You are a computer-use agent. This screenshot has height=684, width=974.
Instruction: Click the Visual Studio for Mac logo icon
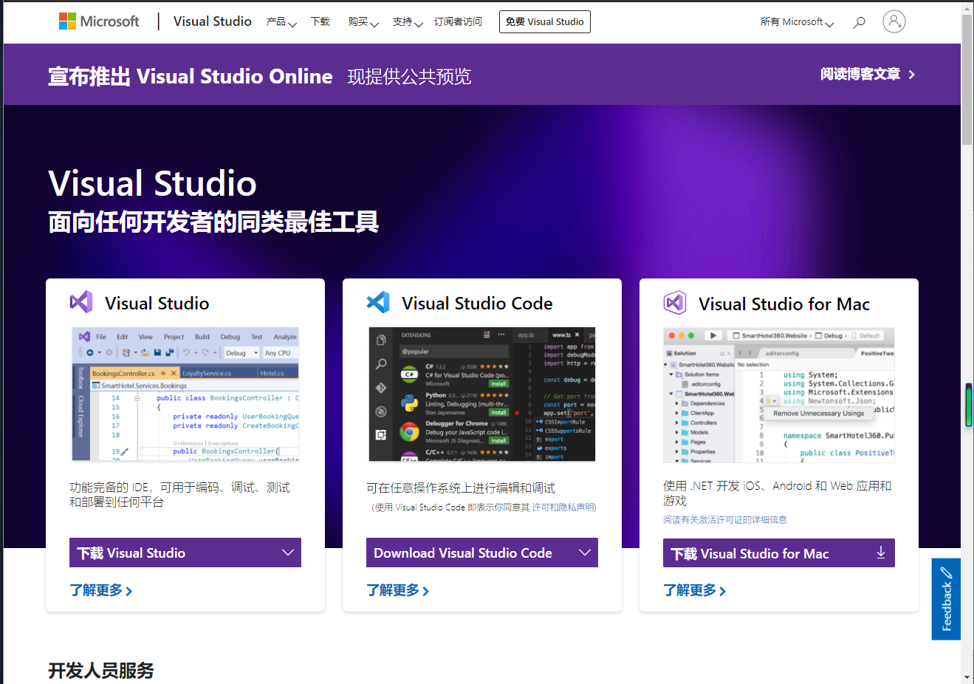click(675, 302)
